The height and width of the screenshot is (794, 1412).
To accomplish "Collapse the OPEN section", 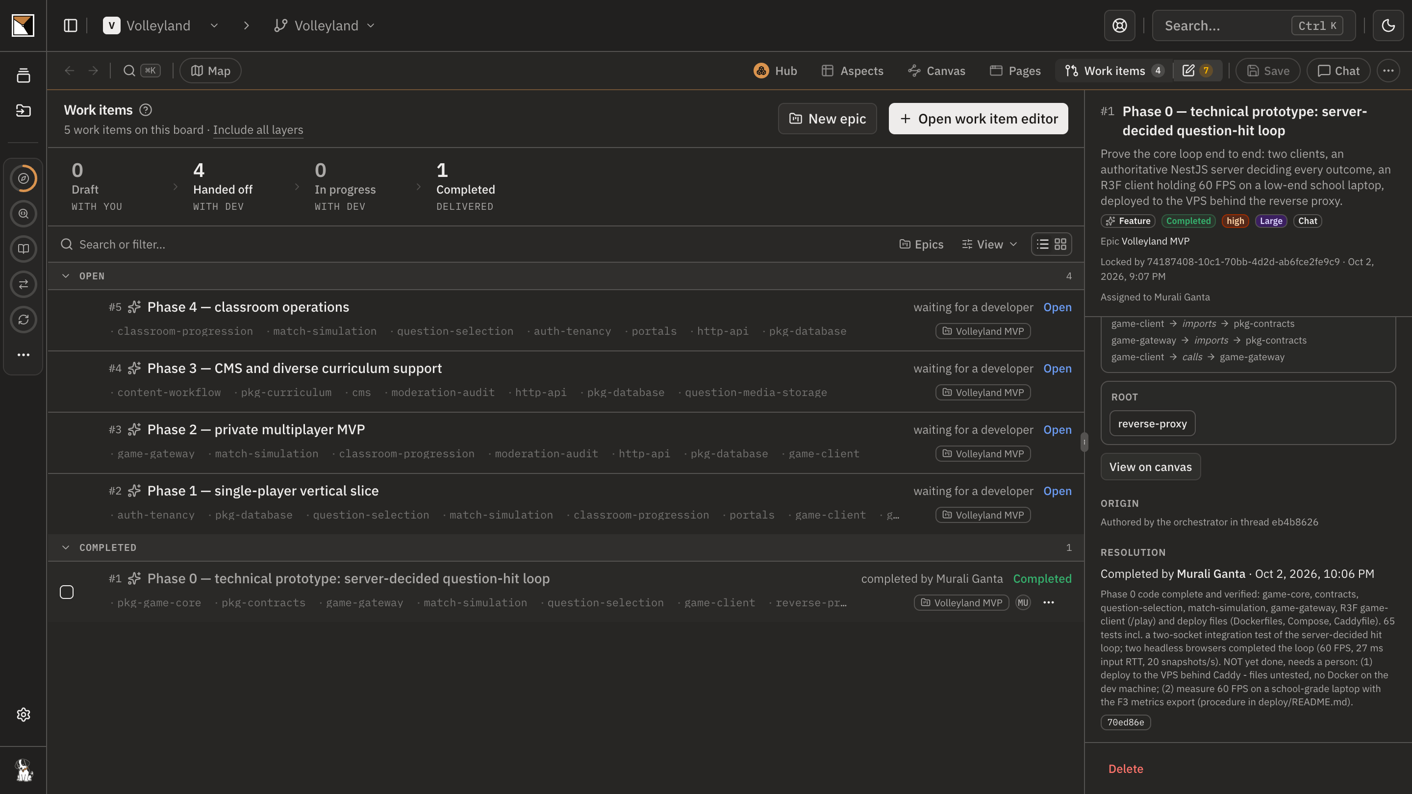I will coord(65,276).
